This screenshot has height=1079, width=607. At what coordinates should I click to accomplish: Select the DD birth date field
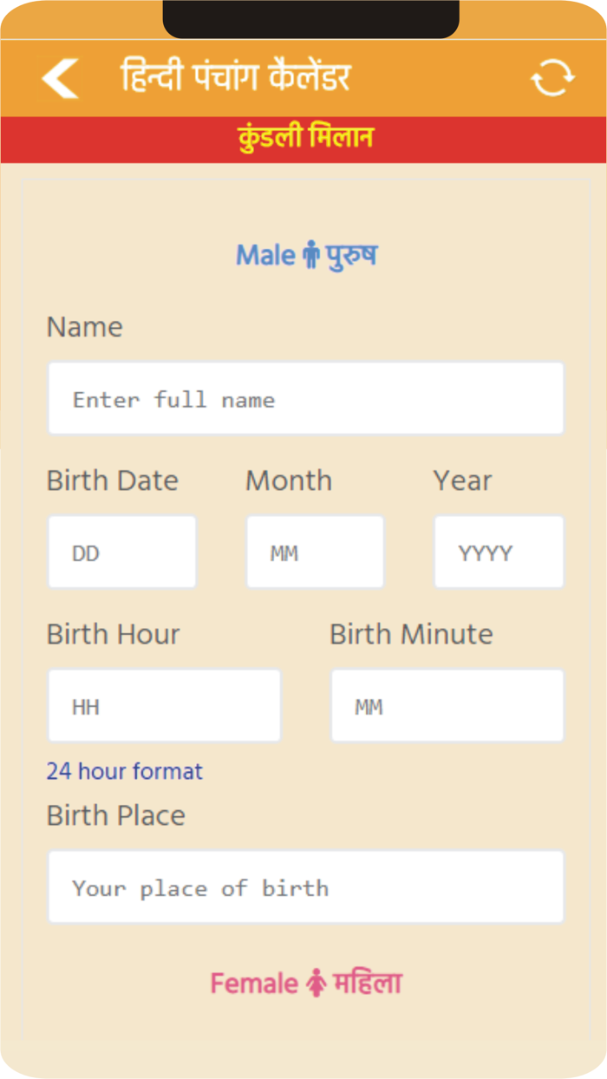[x=121, y=551]
